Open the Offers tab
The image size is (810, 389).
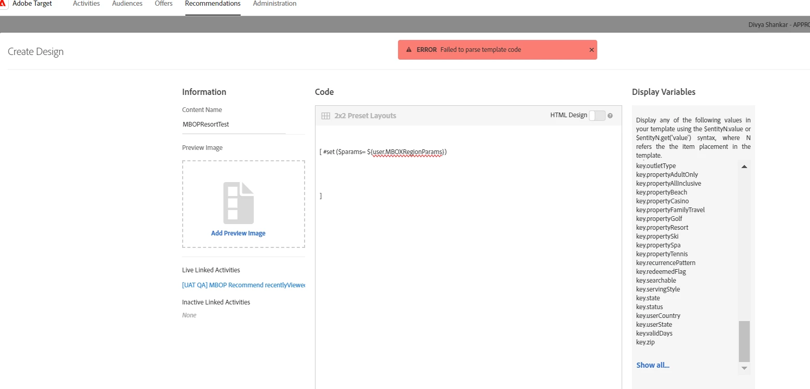click(x=163, y=4)
